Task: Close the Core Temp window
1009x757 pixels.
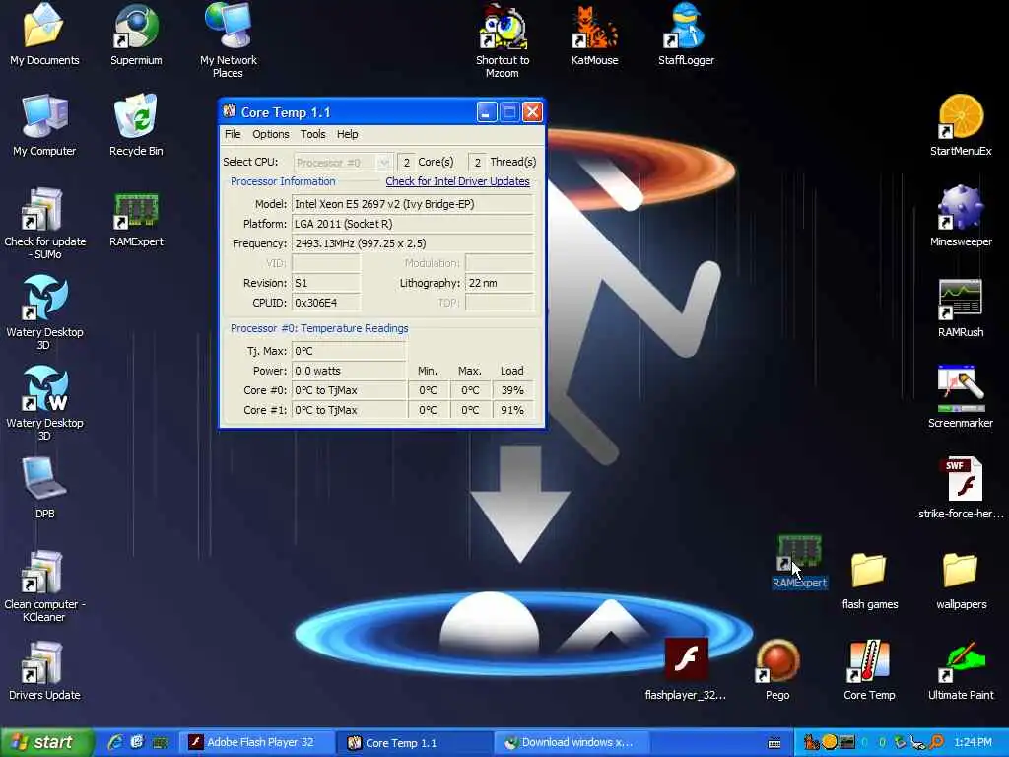Action: tap(532, 112)
